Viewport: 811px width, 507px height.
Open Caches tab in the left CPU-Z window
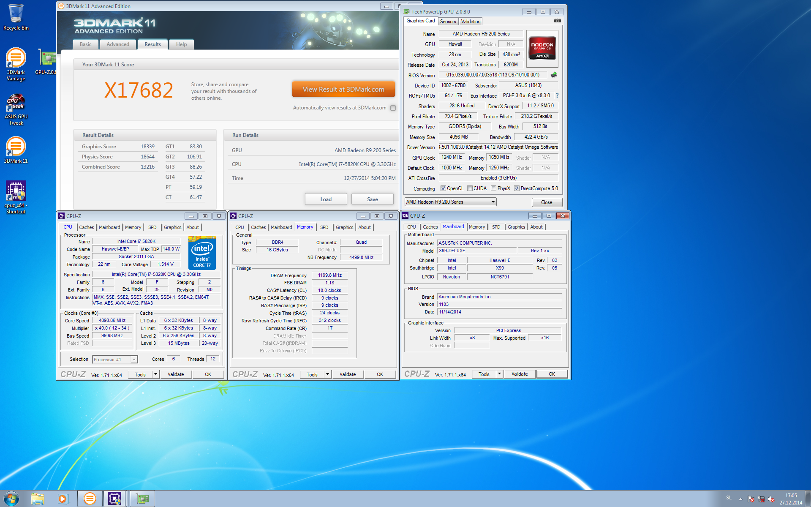(87, 227)
